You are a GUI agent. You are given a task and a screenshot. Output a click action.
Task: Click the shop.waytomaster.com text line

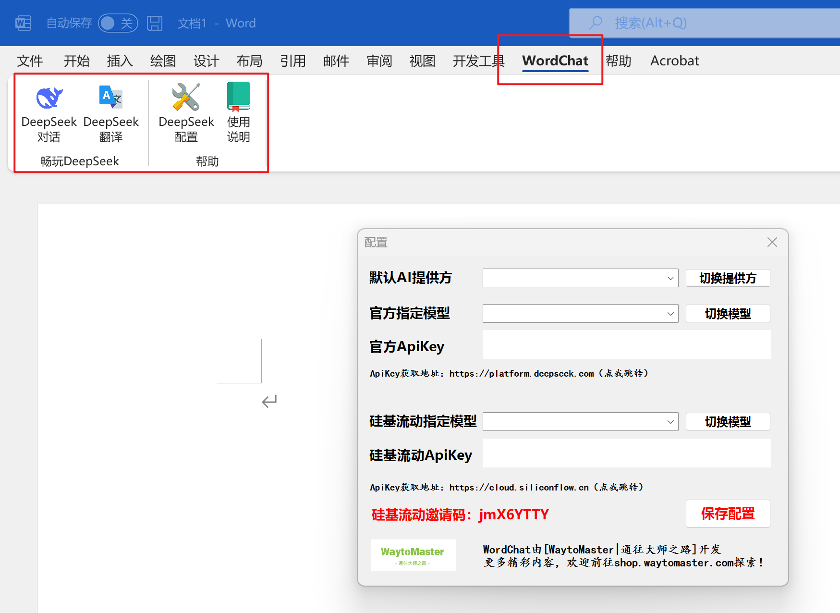point(623,563)
